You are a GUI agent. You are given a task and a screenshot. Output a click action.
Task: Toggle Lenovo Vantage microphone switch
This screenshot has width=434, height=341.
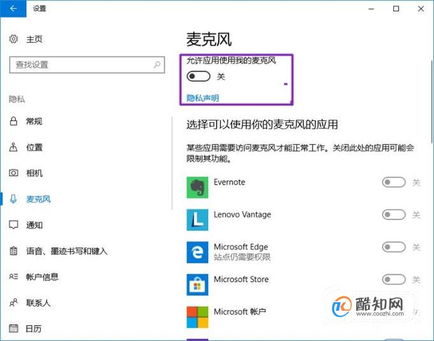click(x=394, y=215)
